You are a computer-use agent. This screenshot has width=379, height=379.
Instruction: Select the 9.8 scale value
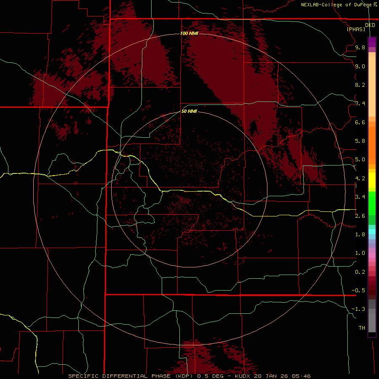pos(360,47)
